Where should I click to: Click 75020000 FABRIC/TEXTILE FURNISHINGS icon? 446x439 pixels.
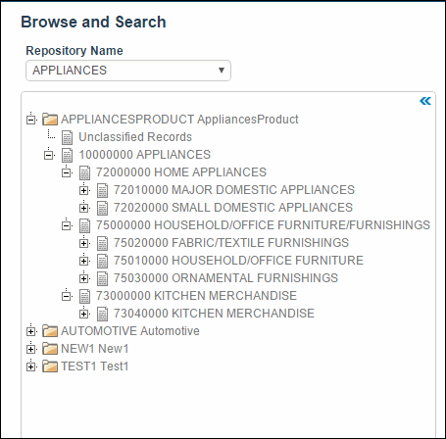click(103, 243)
